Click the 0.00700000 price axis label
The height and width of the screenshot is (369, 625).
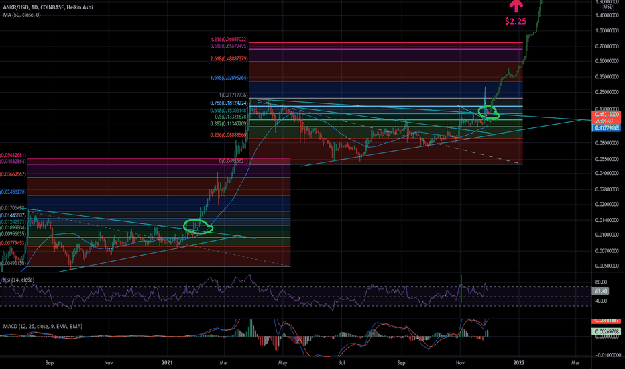(x=607, y=251)
